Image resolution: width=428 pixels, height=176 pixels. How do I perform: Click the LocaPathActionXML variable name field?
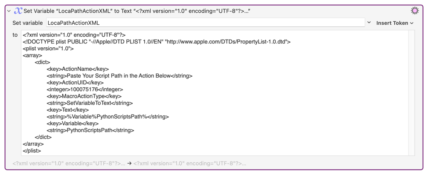(x=205, y=23)
